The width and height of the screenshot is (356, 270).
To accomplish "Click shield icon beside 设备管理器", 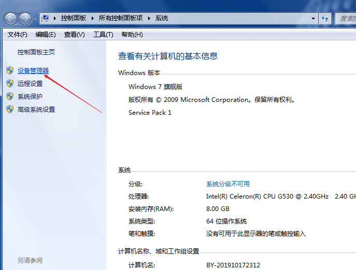I will (x=10, y=70).
